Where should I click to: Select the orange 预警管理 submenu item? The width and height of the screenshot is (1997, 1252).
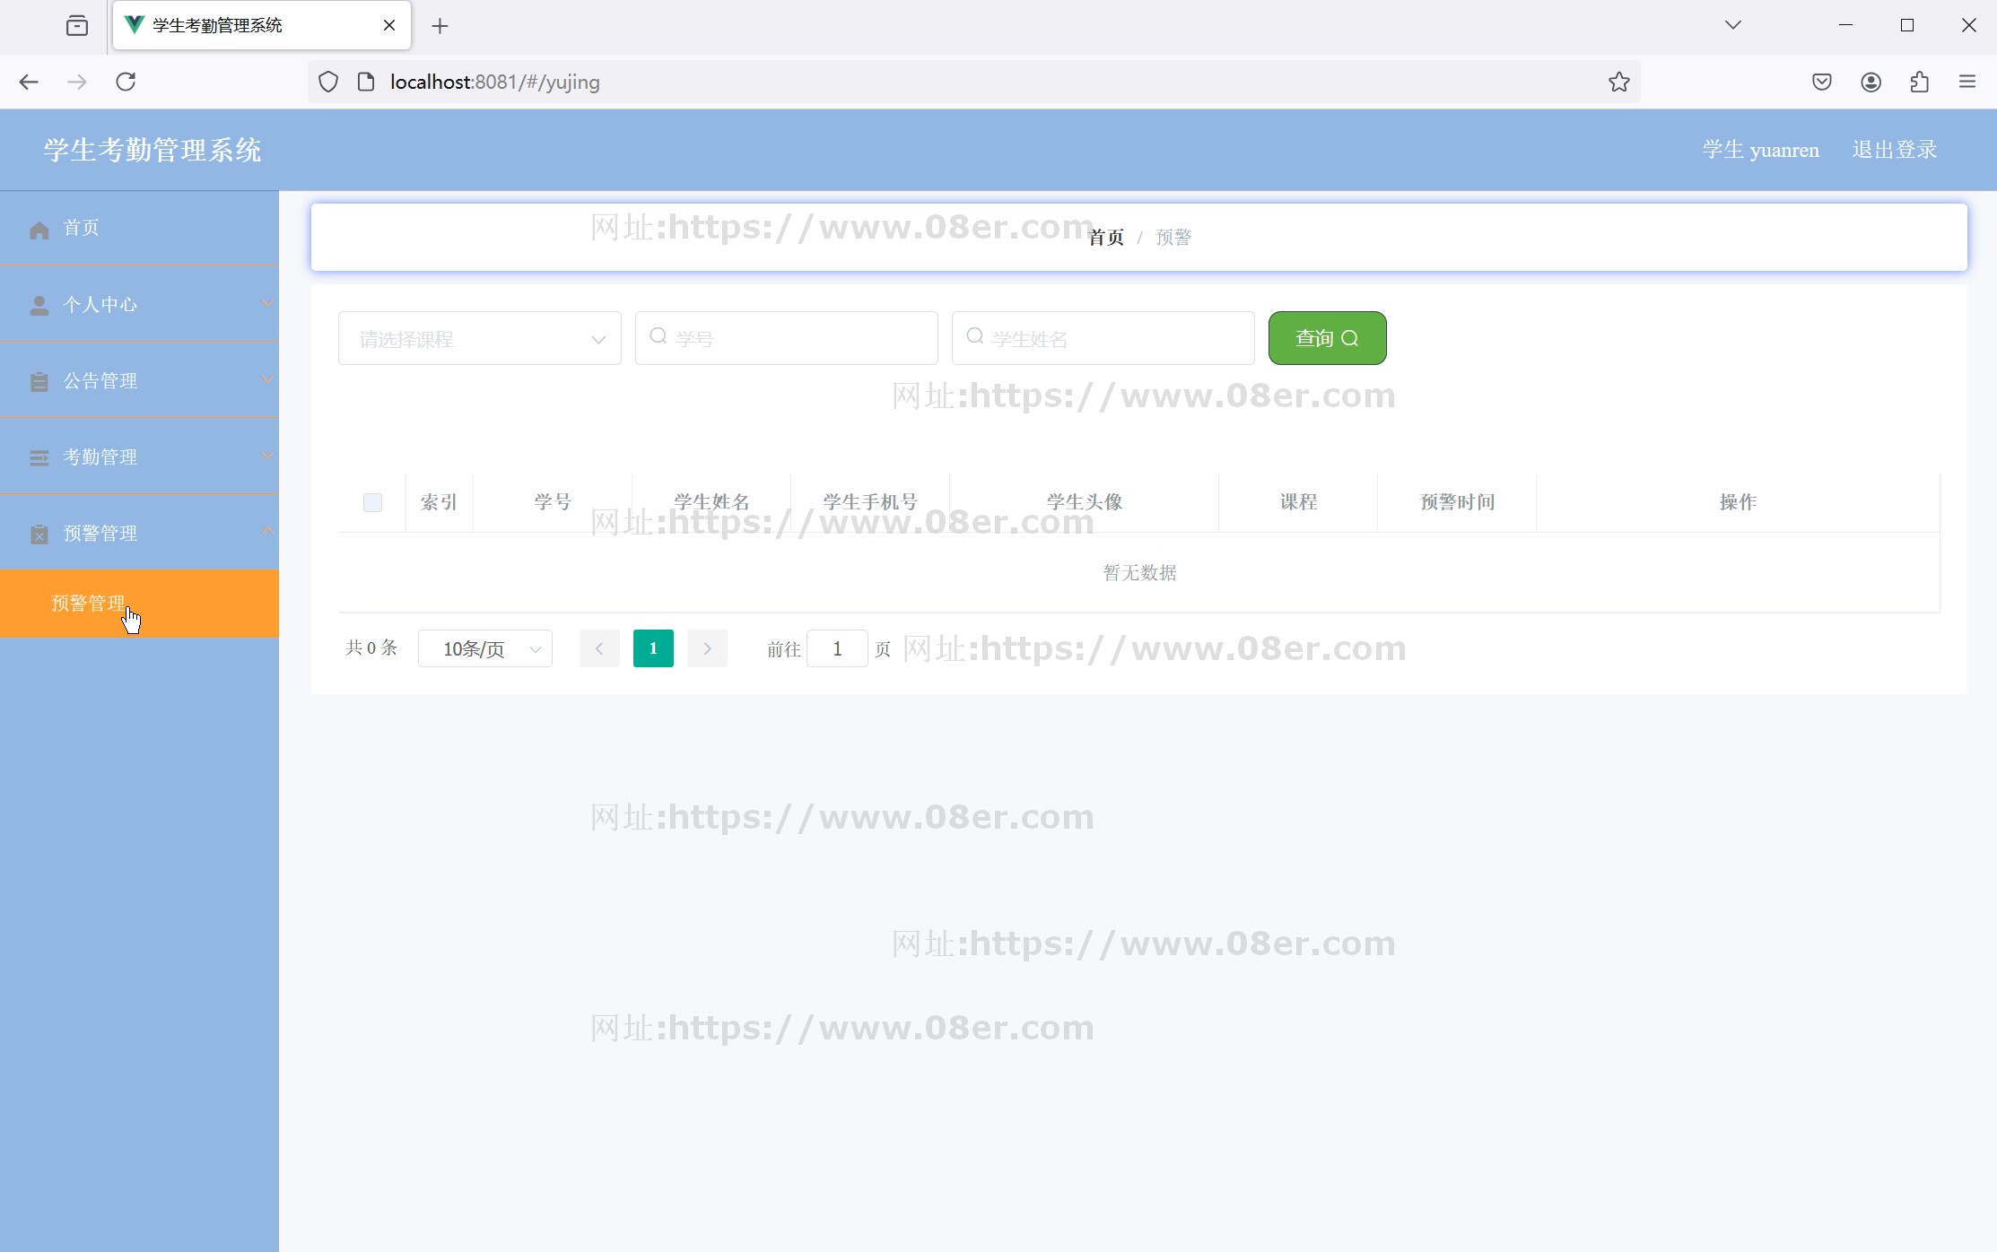tap(139, 603)
